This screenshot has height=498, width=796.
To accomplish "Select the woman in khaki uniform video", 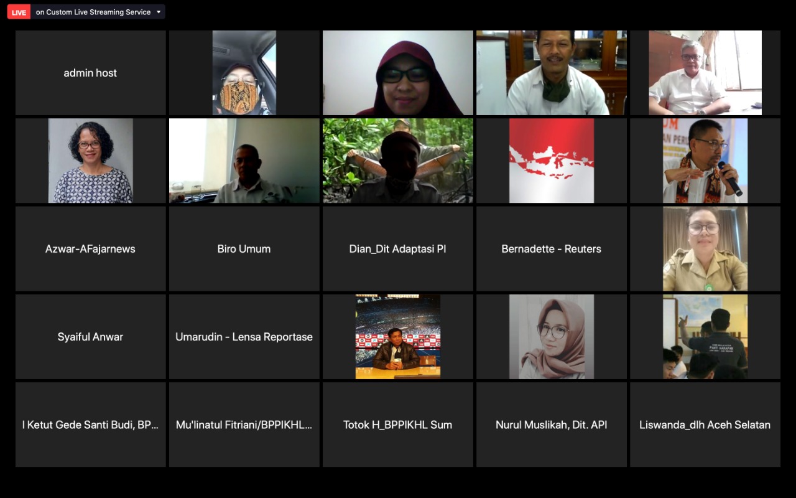I will click(x=705, y=248).
